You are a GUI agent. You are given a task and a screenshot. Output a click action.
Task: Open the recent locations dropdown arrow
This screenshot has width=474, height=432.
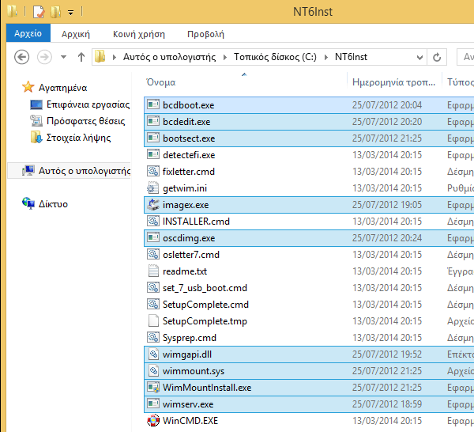click(x=63, y=57)
